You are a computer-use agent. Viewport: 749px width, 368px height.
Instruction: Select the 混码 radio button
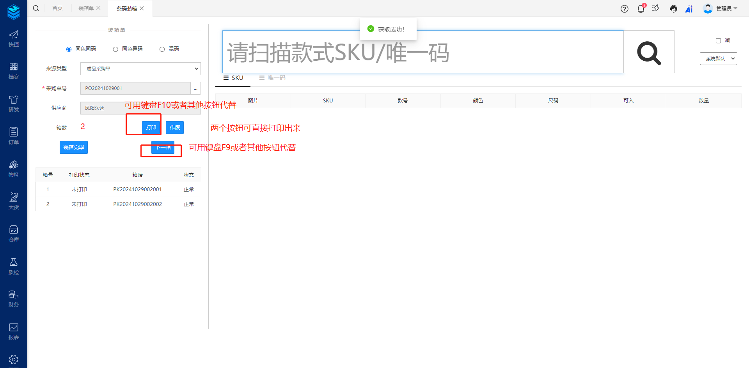point(162,49)
